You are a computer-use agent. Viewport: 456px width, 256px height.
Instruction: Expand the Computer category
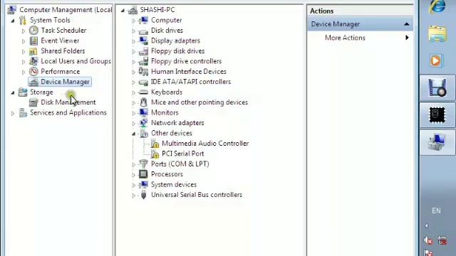pyautogui.click(x=133, y=21)
